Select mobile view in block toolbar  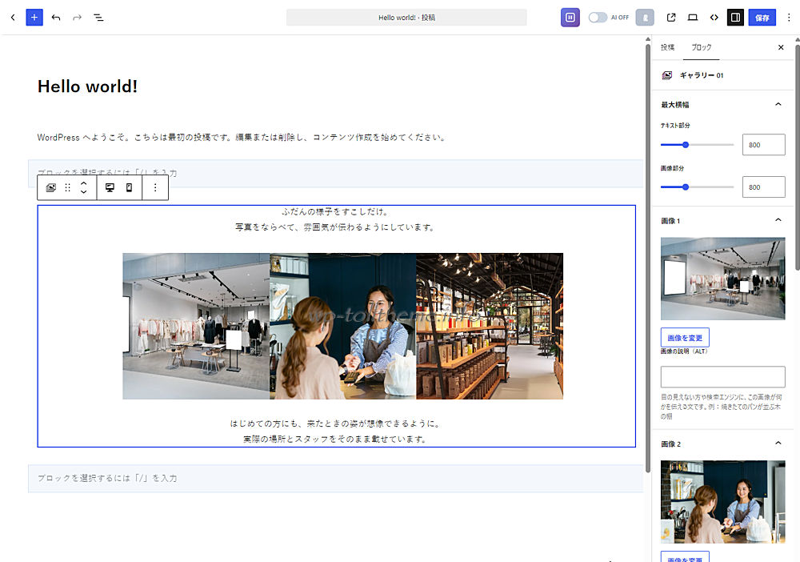(x=129, y=187)
